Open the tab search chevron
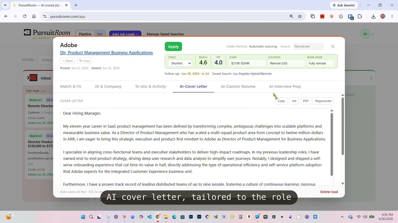This screenshot has height=223, width=398. coord(5,5)
